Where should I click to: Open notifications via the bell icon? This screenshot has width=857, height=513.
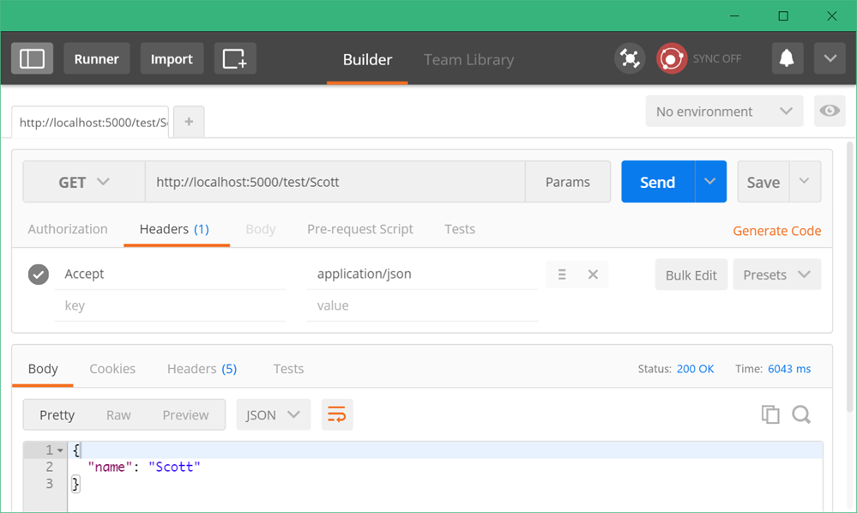[x=787, y=58]
